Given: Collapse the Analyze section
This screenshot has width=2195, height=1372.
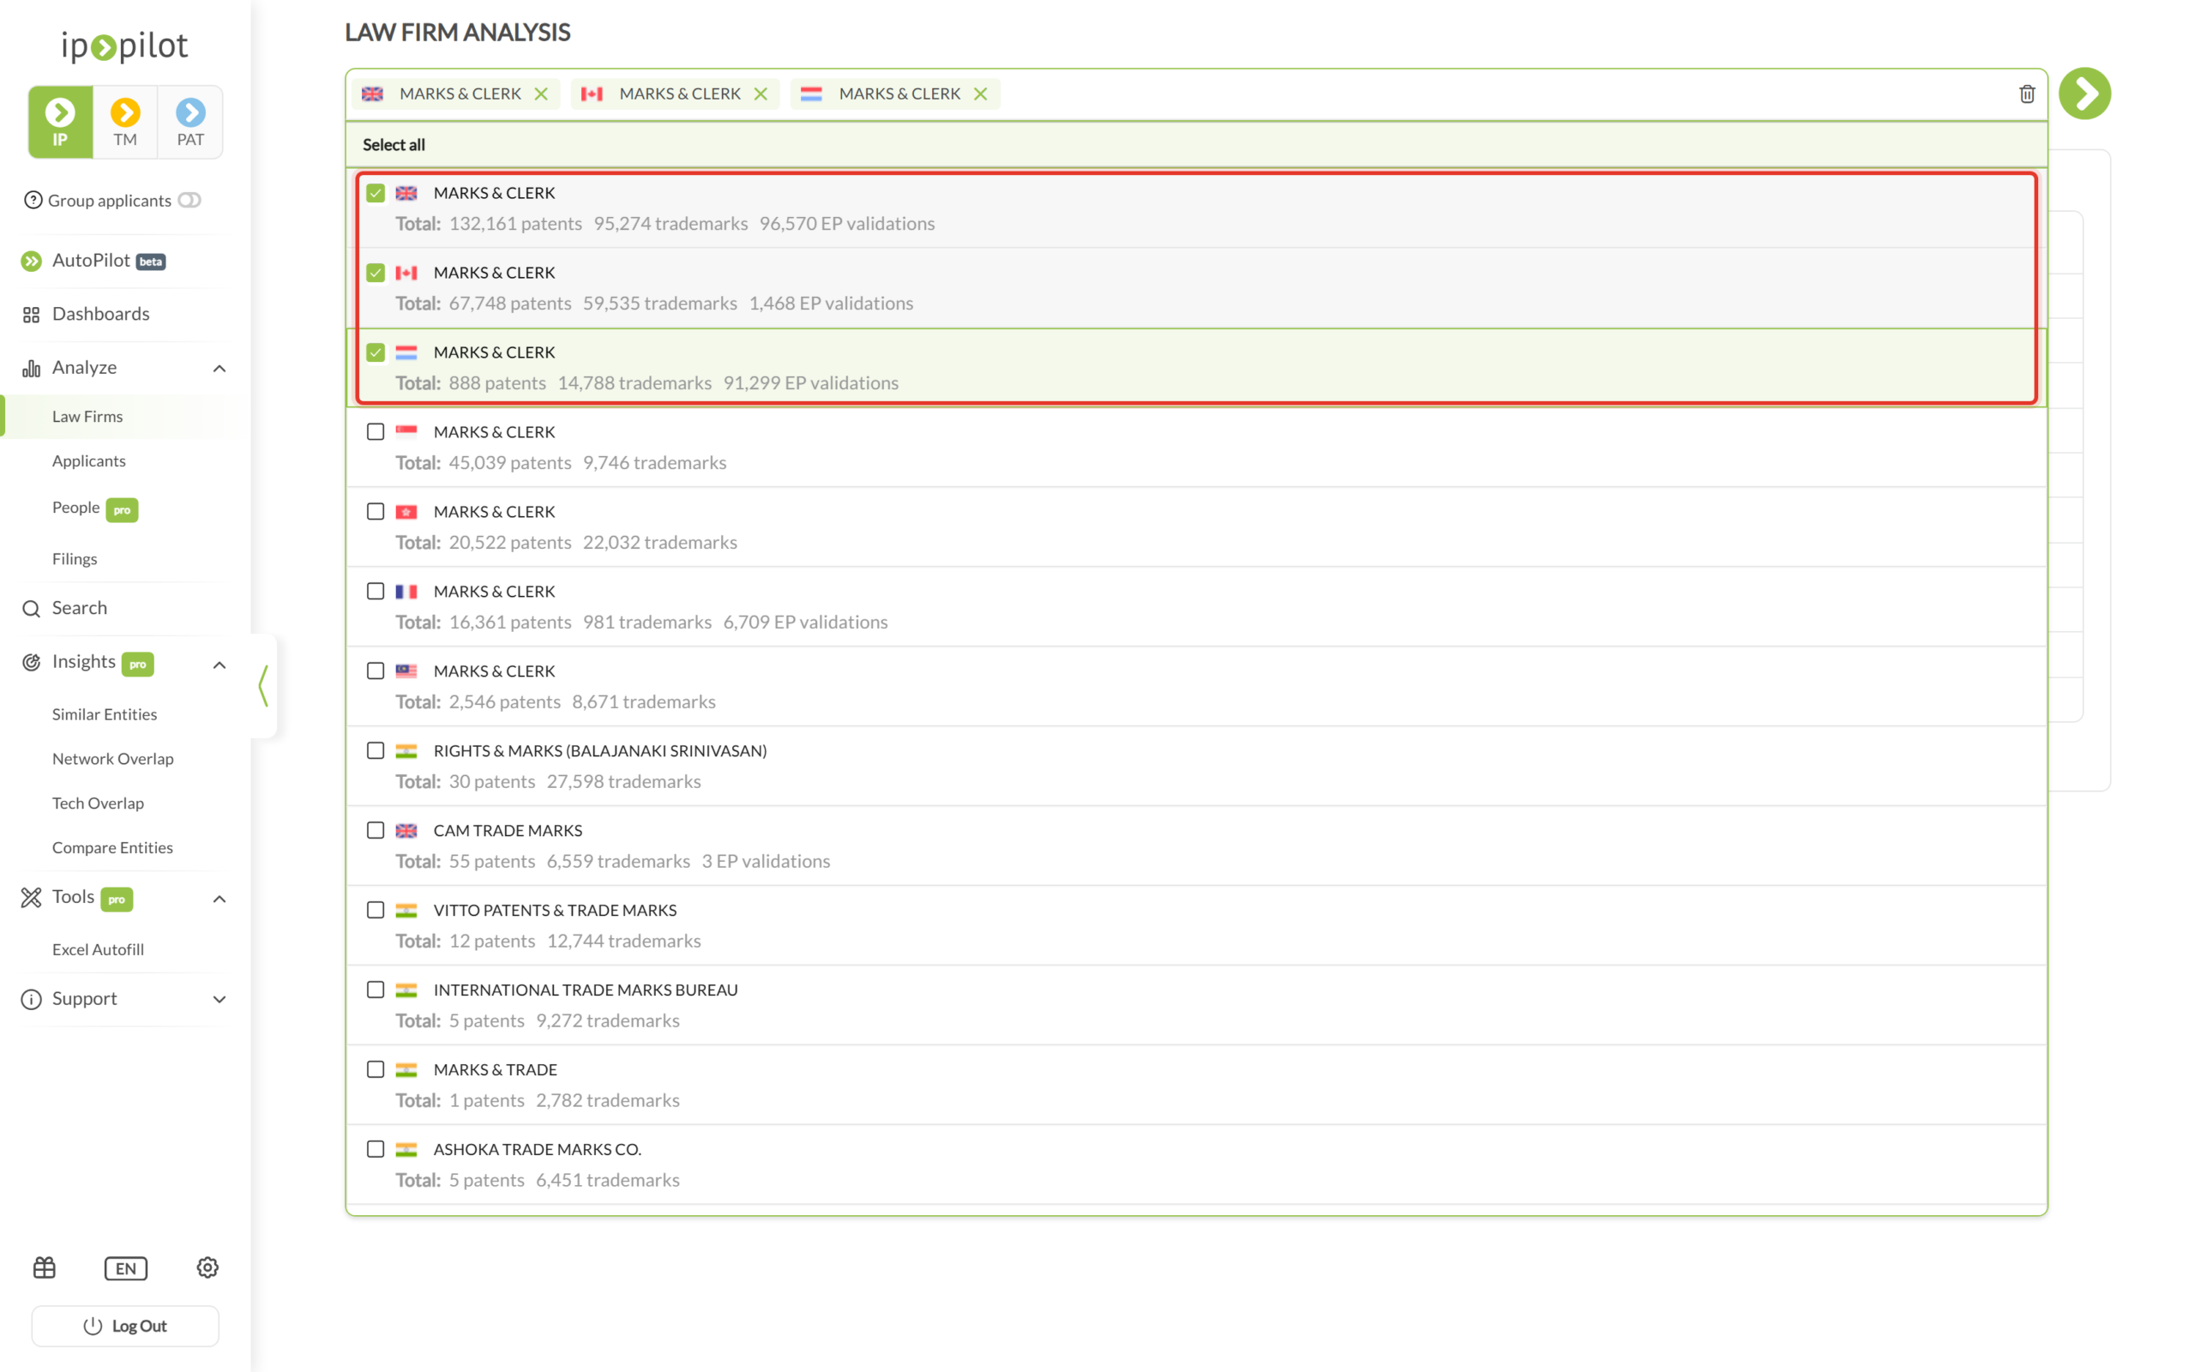Looking at the screenshot, I should pos(219,369).
